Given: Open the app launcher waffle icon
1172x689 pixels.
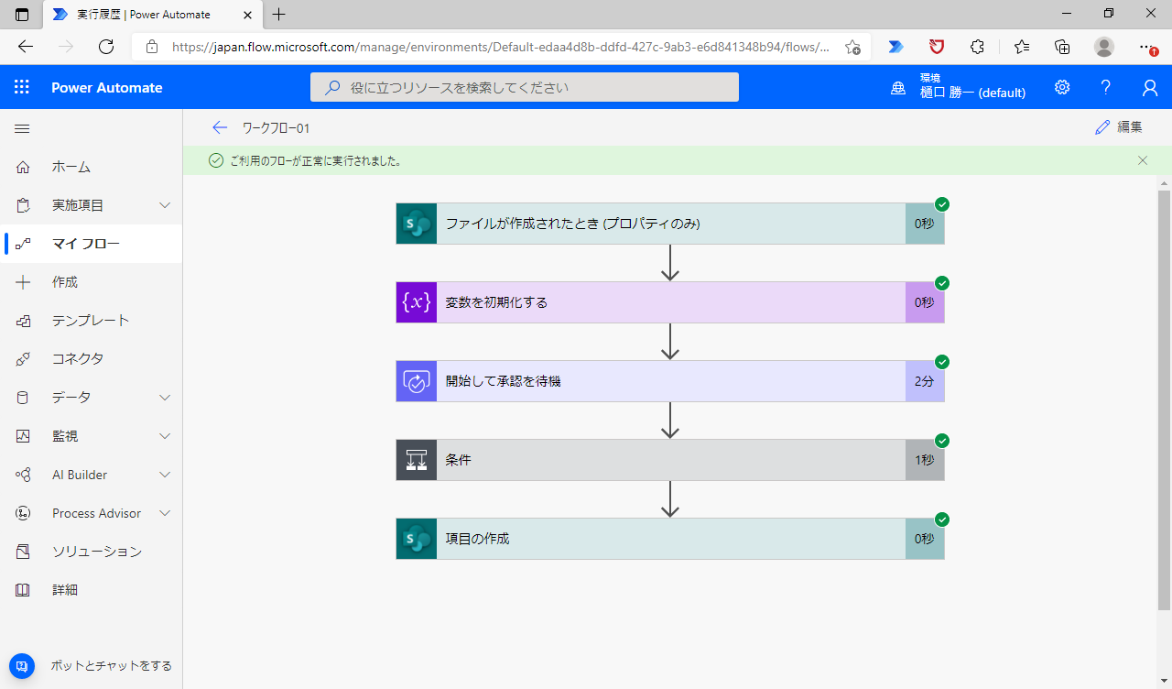Looking at the screenshot, I should (22, 87).
